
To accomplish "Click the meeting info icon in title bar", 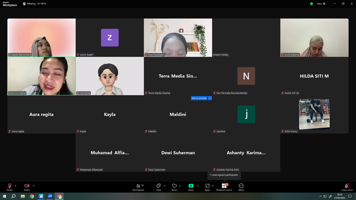I will (x=24, y=4).
